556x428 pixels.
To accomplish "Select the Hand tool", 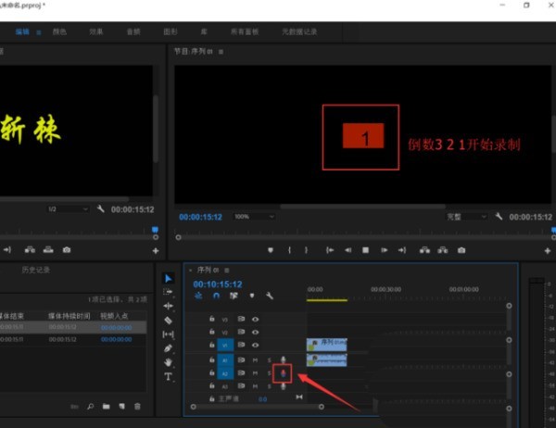I will click(168, 362).
